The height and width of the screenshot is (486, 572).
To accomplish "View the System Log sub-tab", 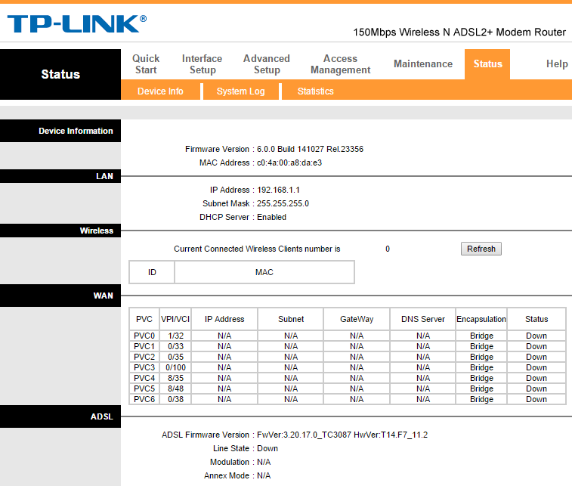I will tap(241, 91).
